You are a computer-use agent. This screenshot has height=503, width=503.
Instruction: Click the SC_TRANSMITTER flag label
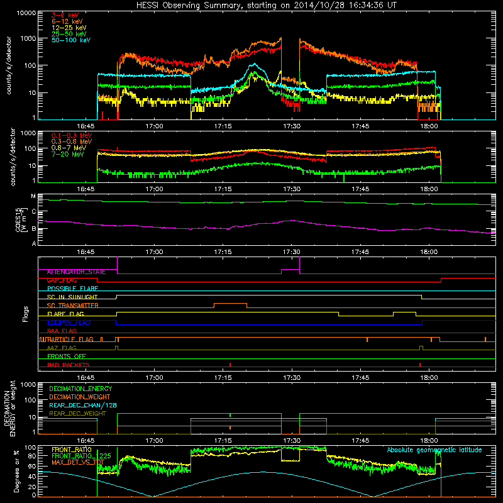click(72, 306)
